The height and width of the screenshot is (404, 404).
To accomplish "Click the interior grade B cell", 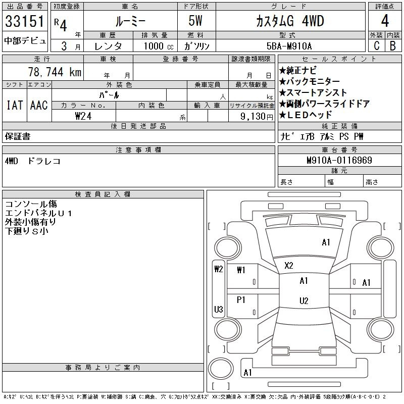I will pyautogui.click(x=393, y=45).
